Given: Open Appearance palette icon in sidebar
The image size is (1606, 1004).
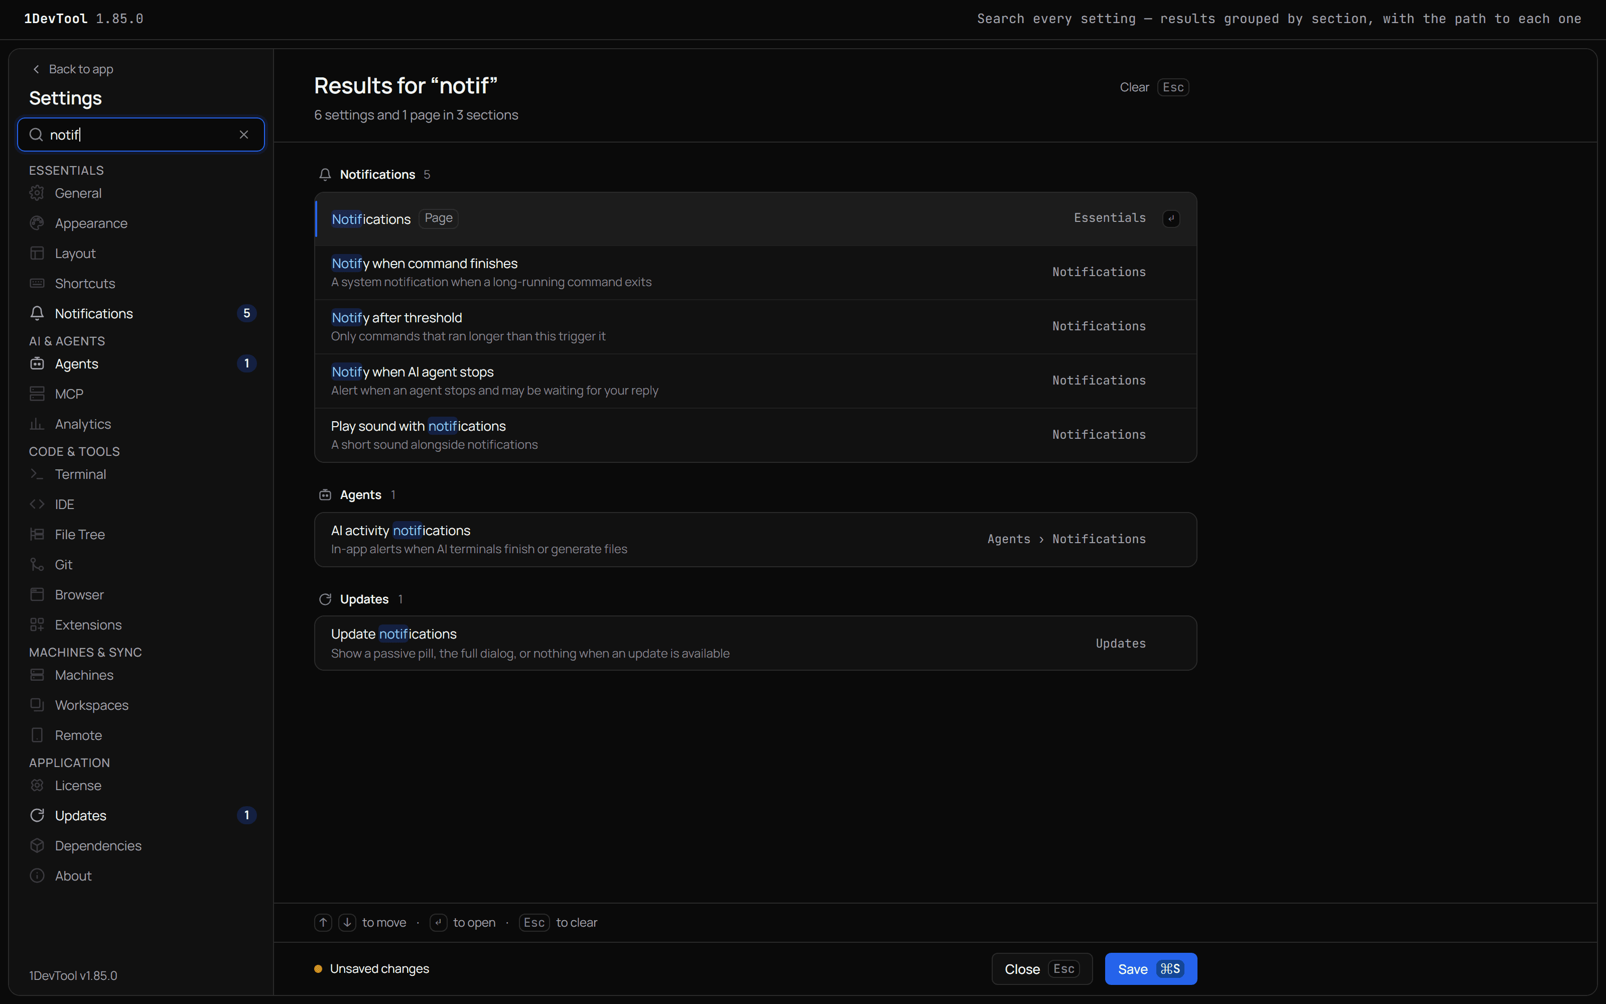Looking at the screenshot, I should click(37, 223).
